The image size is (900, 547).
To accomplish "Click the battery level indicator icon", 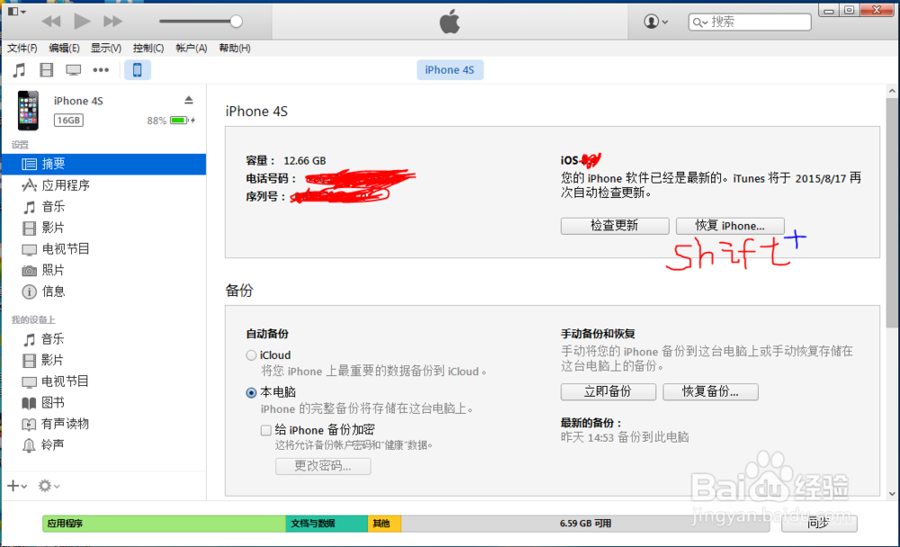I will (179, 120).
